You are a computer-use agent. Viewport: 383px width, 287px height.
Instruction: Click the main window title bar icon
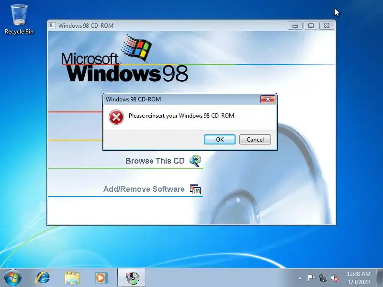click(52, 25)
